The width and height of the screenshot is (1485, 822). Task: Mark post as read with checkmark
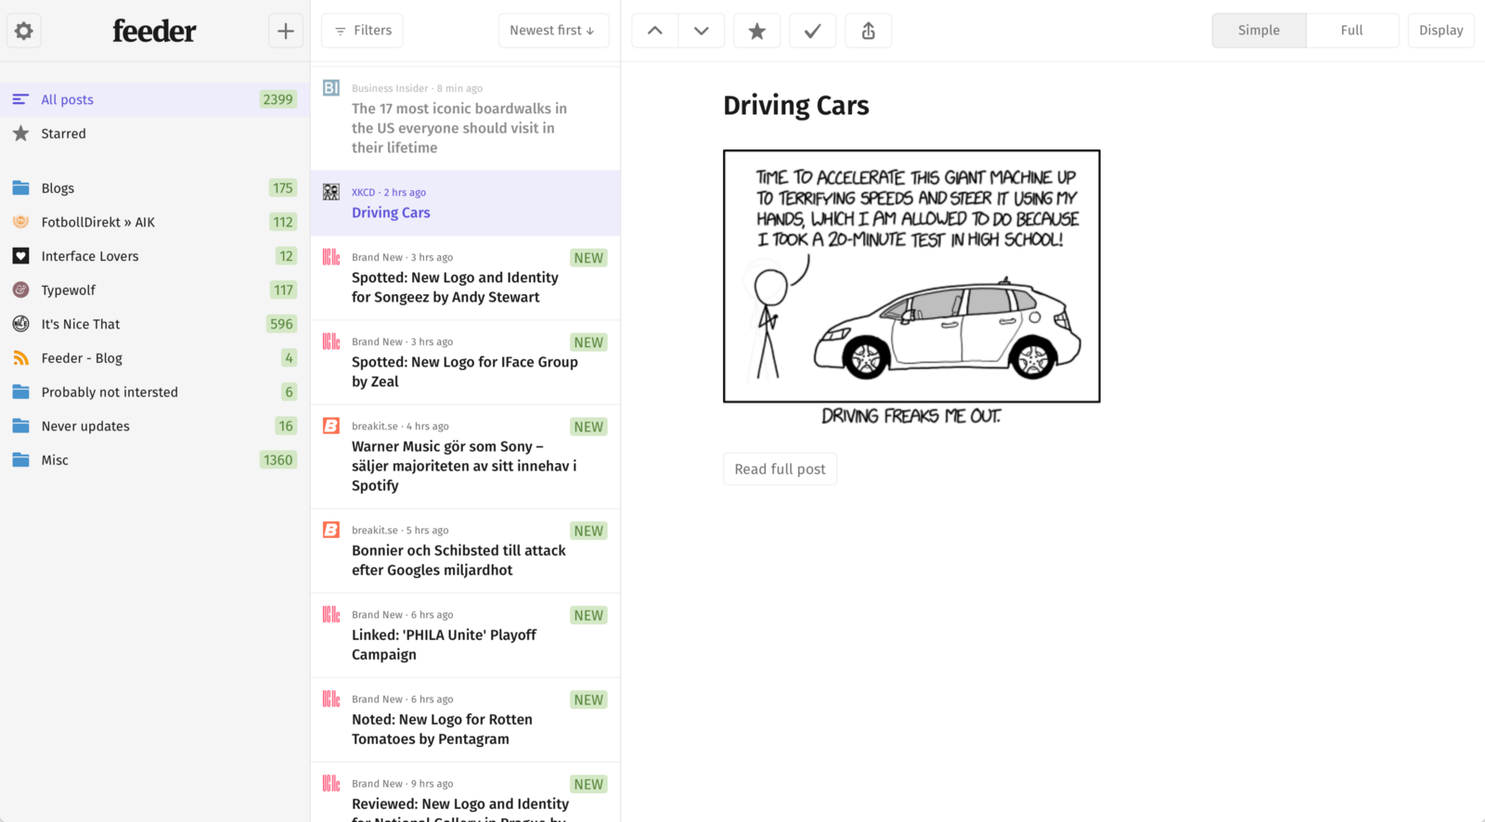pyautogui.click(x=813, y=31)
